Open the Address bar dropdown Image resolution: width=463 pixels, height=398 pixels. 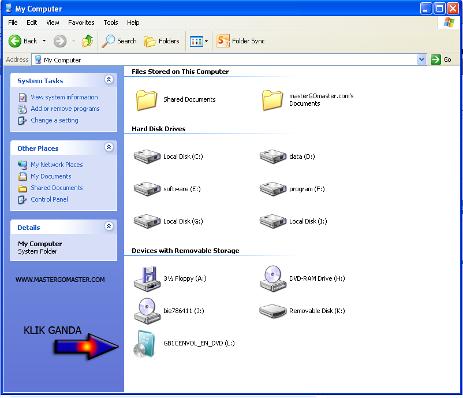pyautogui.click(x=421, y=59)
